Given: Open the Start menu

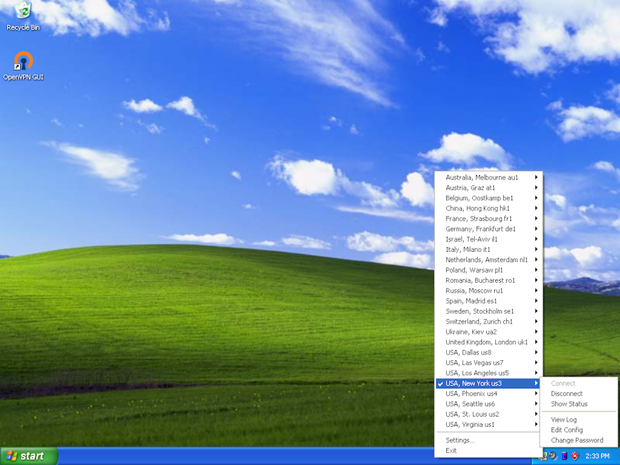Looking at the screenshot, I should click(x=29, y=456).
